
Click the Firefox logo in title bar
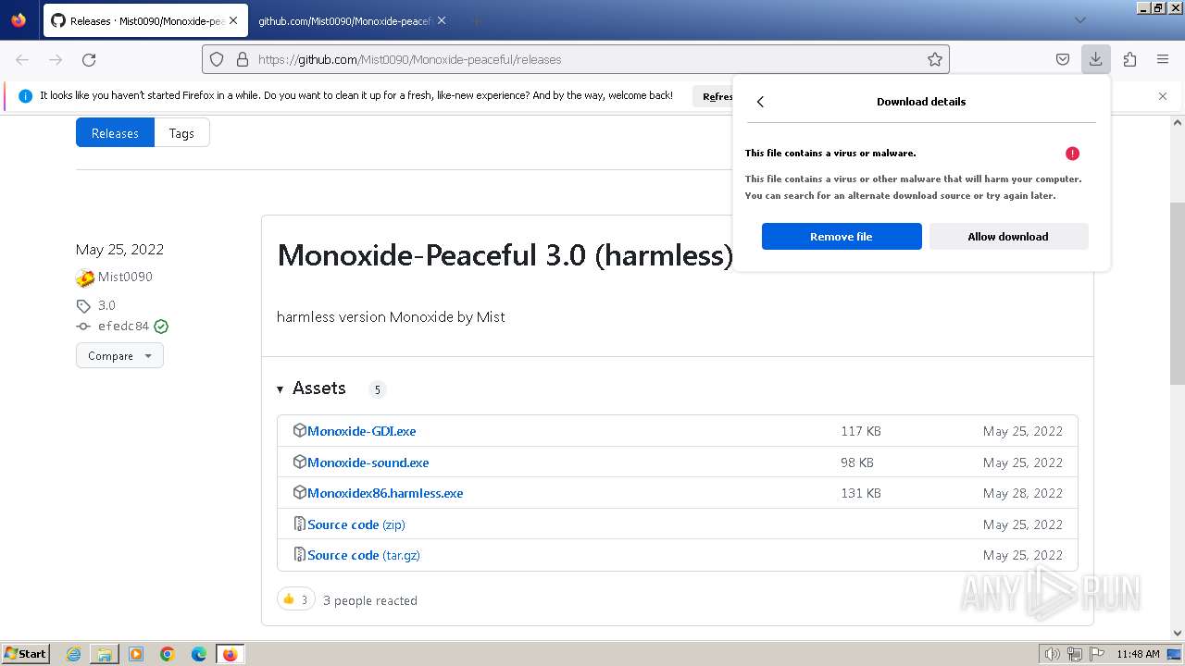(19, 19)
